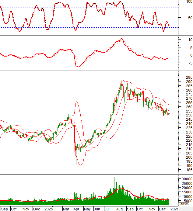
Task: Select the Apr month label
Action: tap(76, 209)
